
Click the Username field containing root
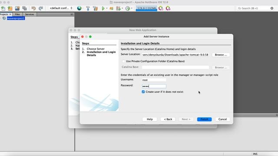point(154,80)
